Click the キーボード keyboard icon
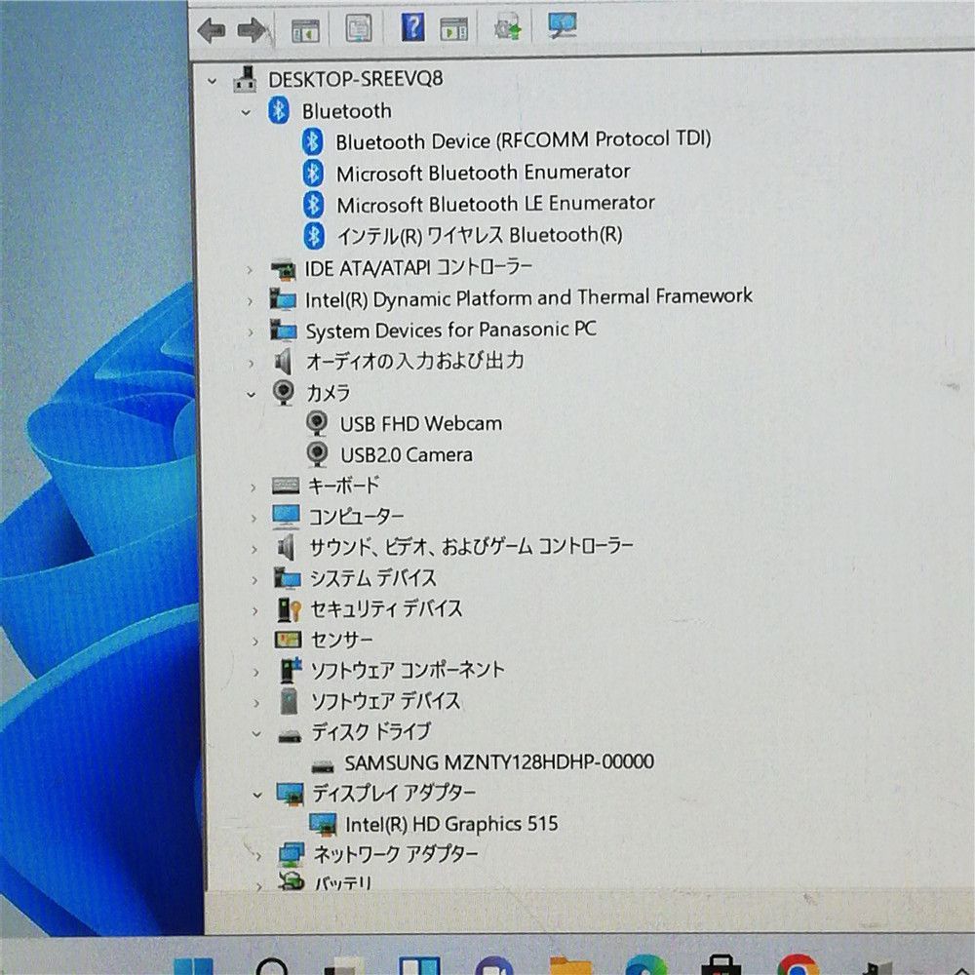Screen dimensions: 975x975 [286, 486]
